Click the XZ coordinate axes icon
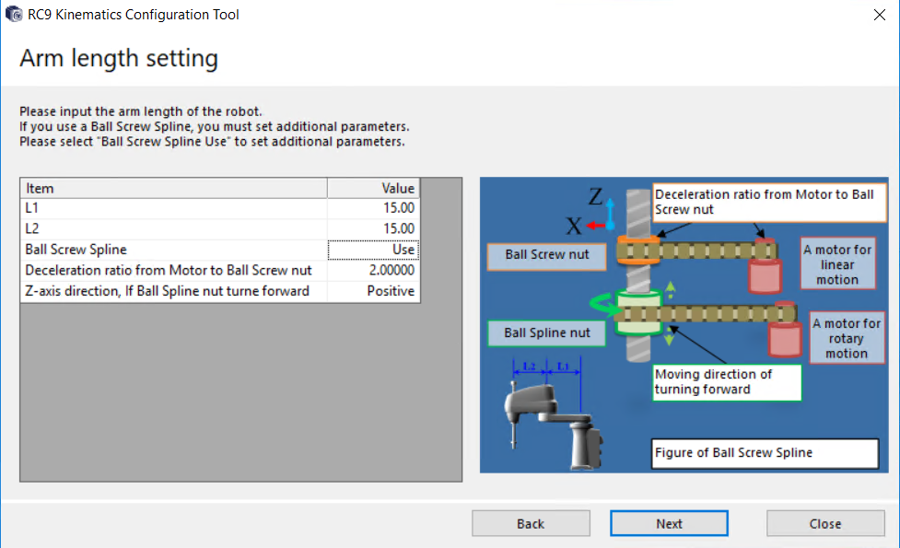This screenshot has height=548, width=900. [595, 212]
